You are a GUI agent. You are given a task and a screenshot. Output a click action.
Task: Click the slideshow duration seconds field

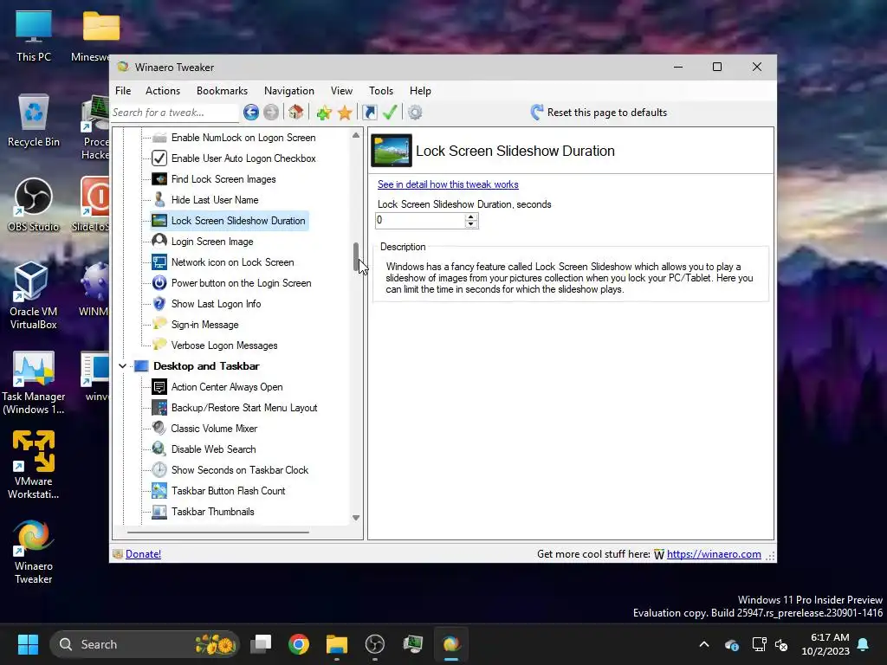(420, 221)
